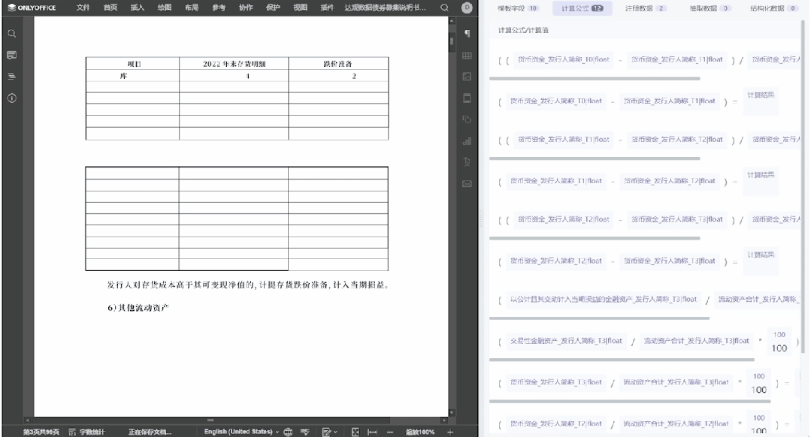Screen dimensions: 811x437
Task: Open mail merge settings in the right sidebar
Action: (467, 183)
